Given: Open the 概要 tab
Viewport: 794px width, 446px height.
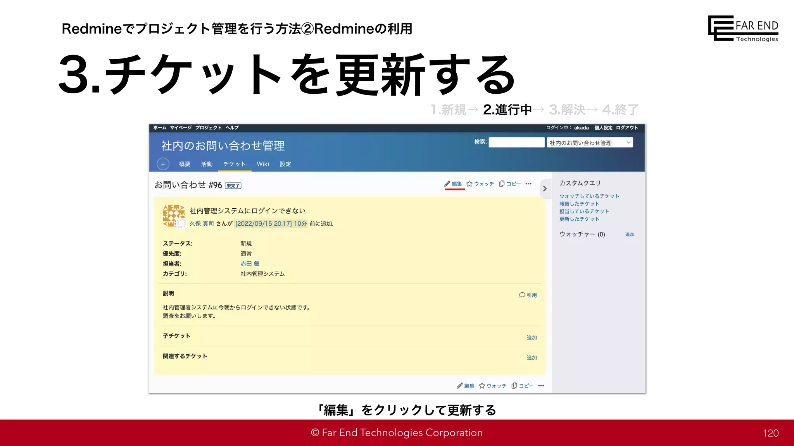Looking at the screenshot, I should coord(185,164).
